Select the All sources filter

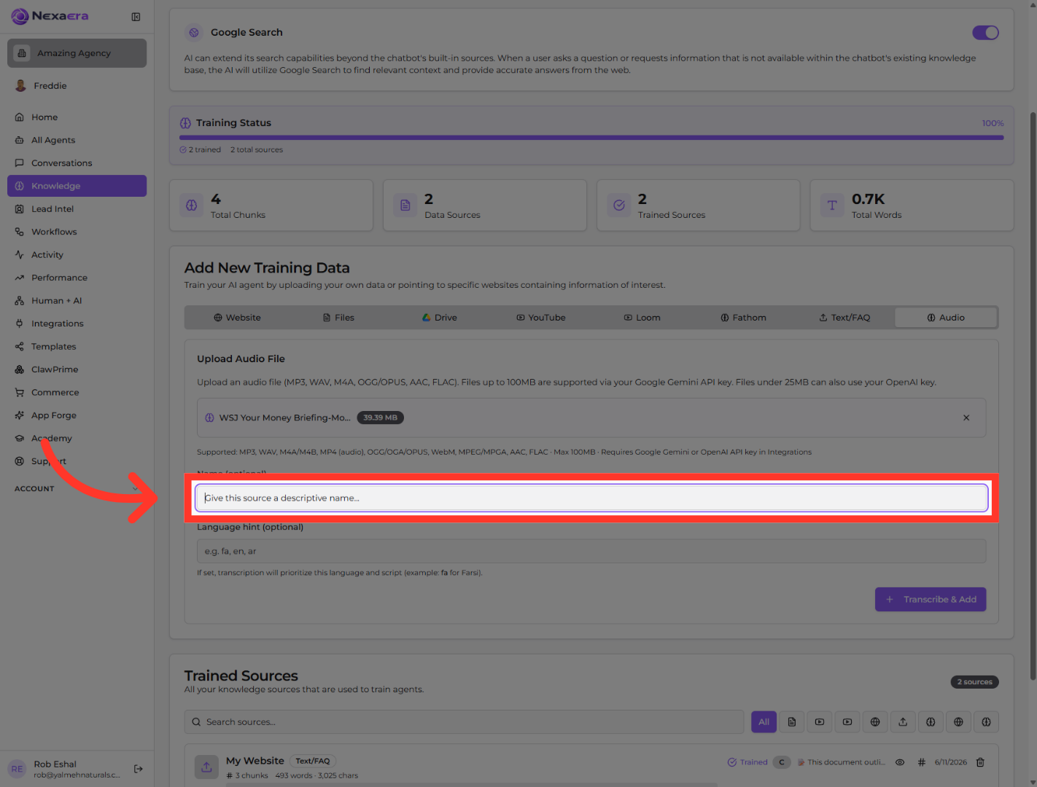764,722
